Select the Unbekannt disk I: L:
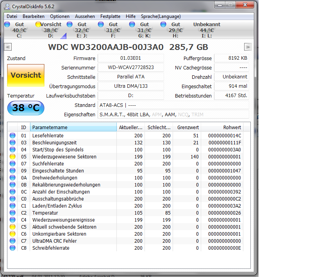Image resolution: width=332 pixels, height=277 pixels. pos(207,30)
